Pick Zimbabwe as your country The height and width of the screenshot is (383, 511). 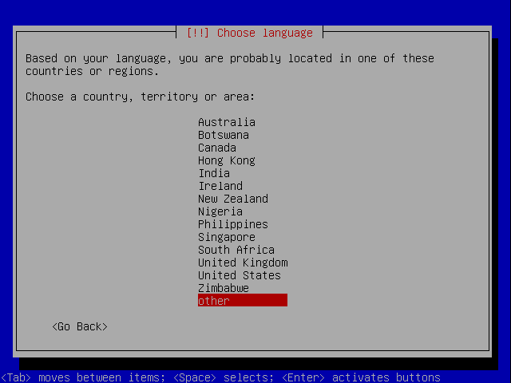[224, 288]
